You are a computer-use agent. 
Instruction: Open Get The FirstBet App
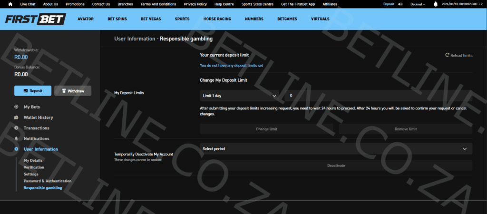pyautogui.click(x=298, y=4)
